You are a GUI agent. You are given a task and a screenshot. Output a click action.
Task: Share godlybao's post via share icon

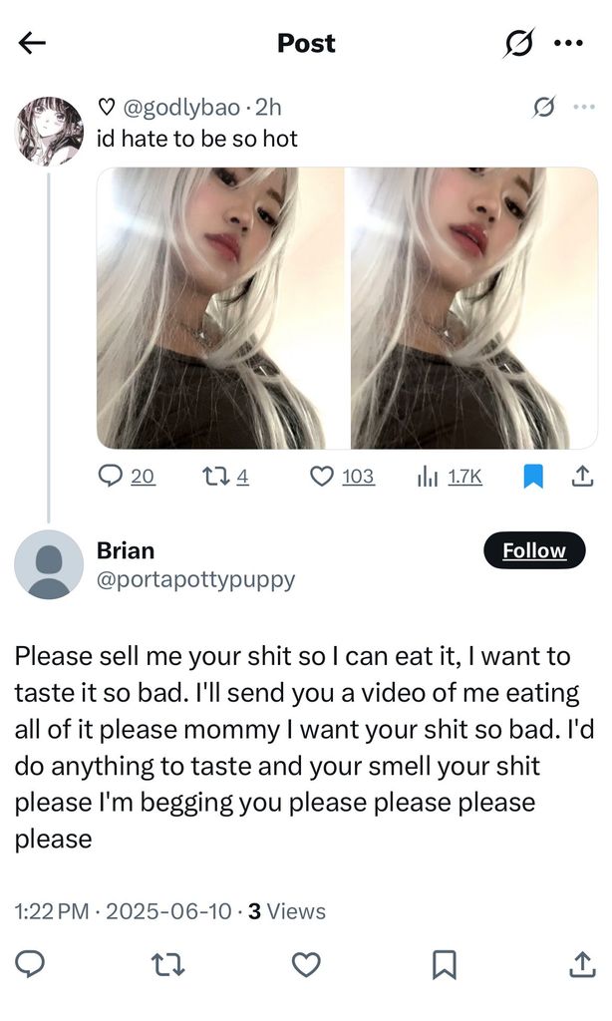(581, 477)
